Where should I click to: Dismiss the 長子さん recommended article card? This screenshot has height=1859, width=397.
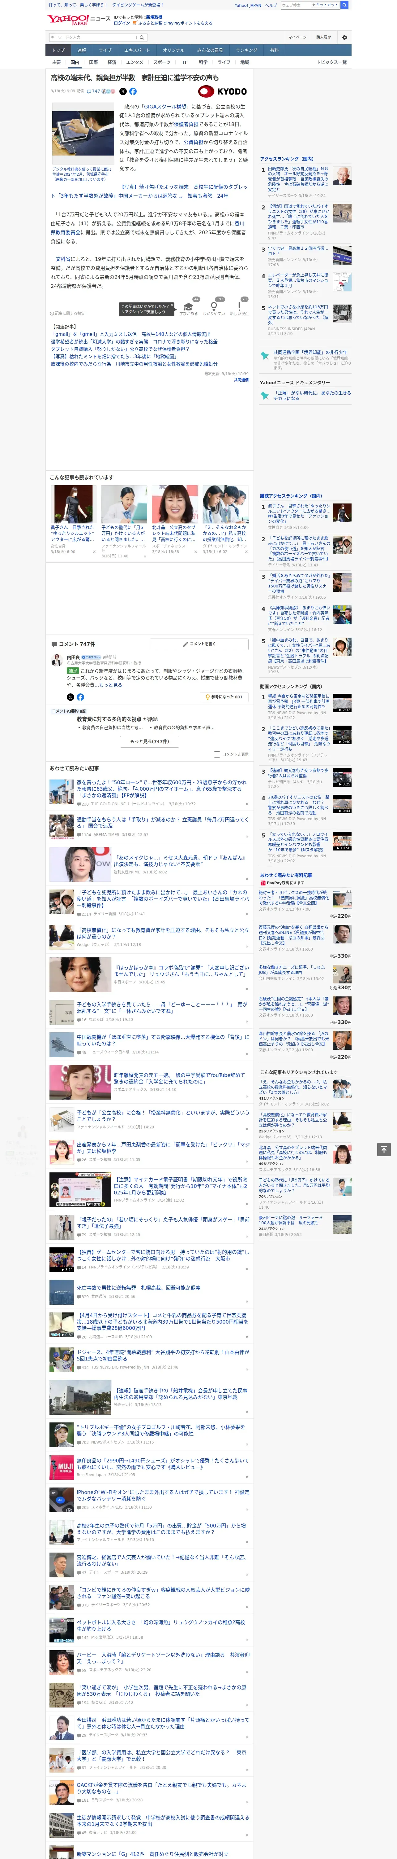point(94,552)
